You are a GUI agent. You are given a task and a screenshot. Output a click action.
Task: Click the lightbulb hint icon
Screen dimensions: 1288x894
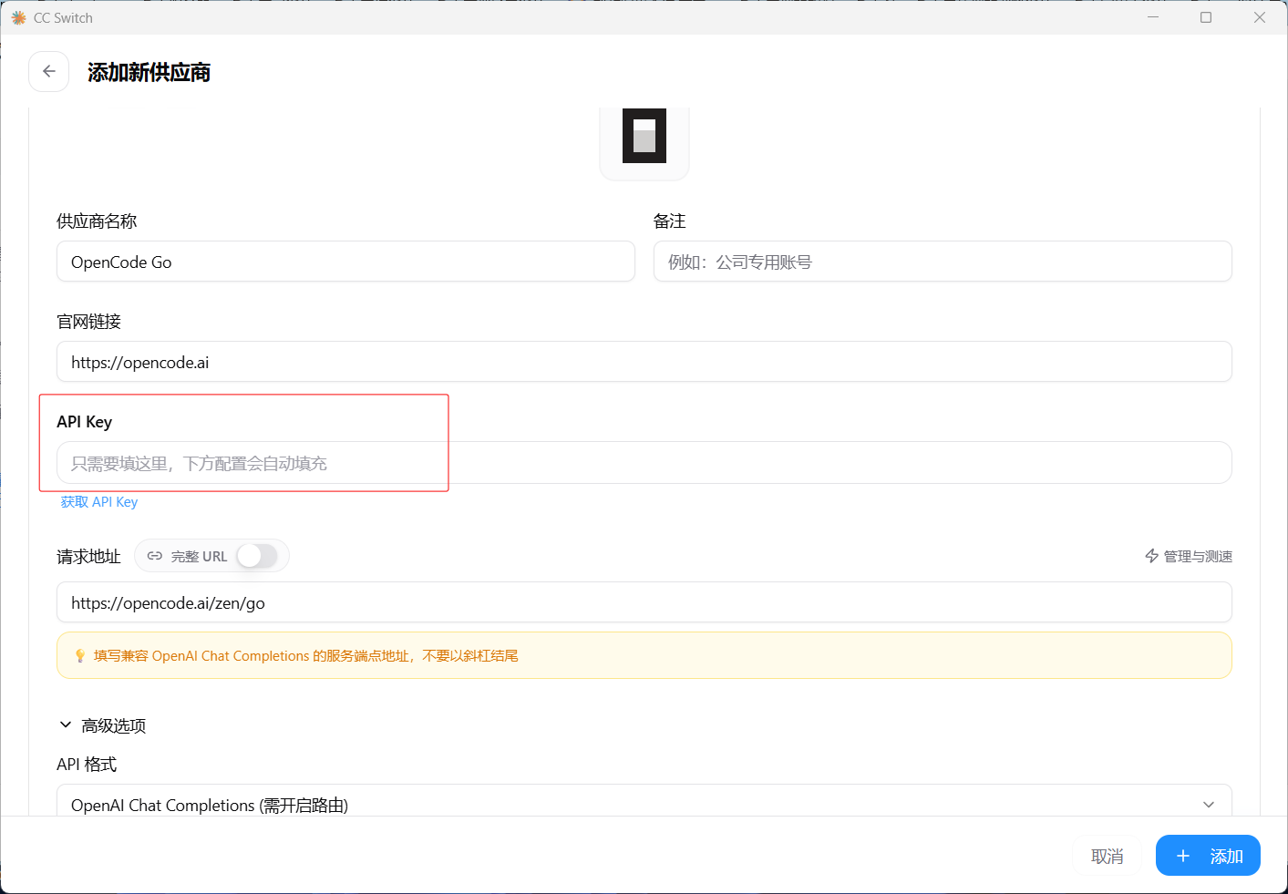pos(80,656)
